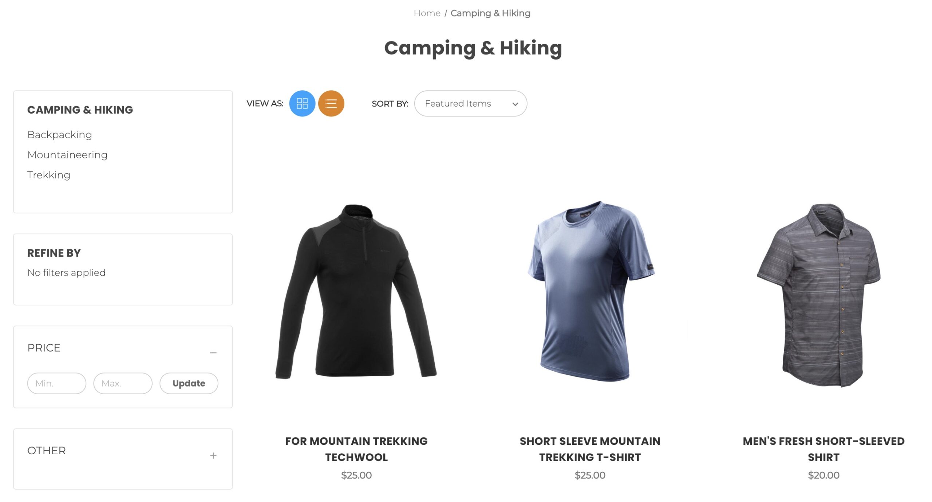Screen dimensions: 932x502
Task: Open grey striped short-sleeved shirt image
Action: point(819,295)
